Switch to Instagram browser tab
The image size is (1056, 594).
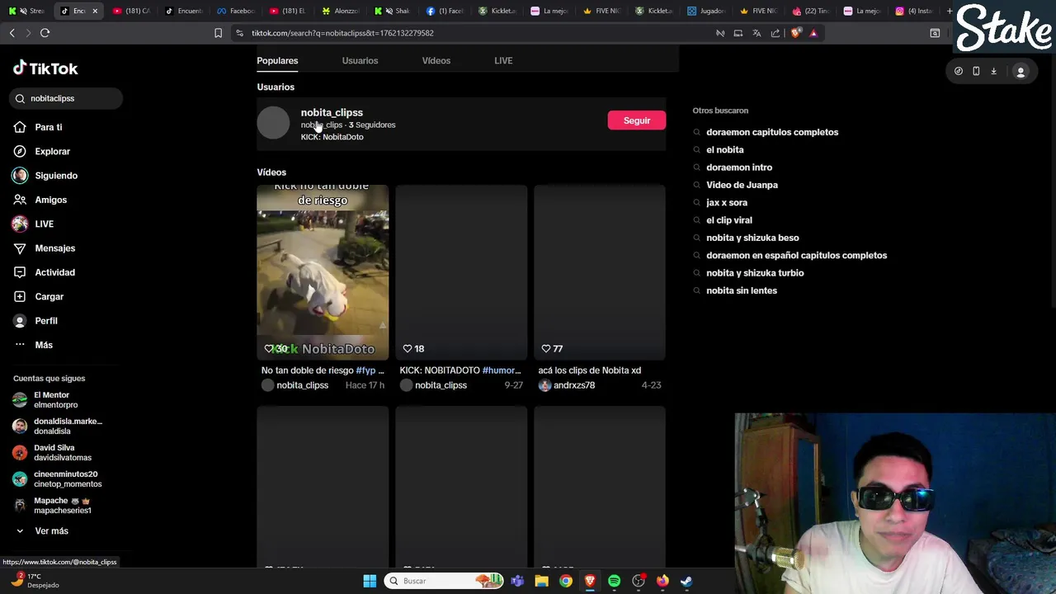[913, 11]
